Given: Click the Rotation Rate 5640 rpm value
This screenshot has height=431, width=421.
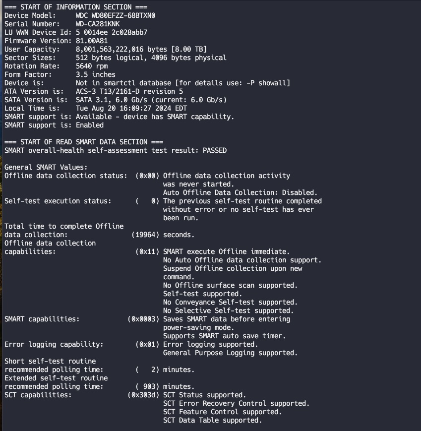Looking at the screenshot, I should click(92, 66).
